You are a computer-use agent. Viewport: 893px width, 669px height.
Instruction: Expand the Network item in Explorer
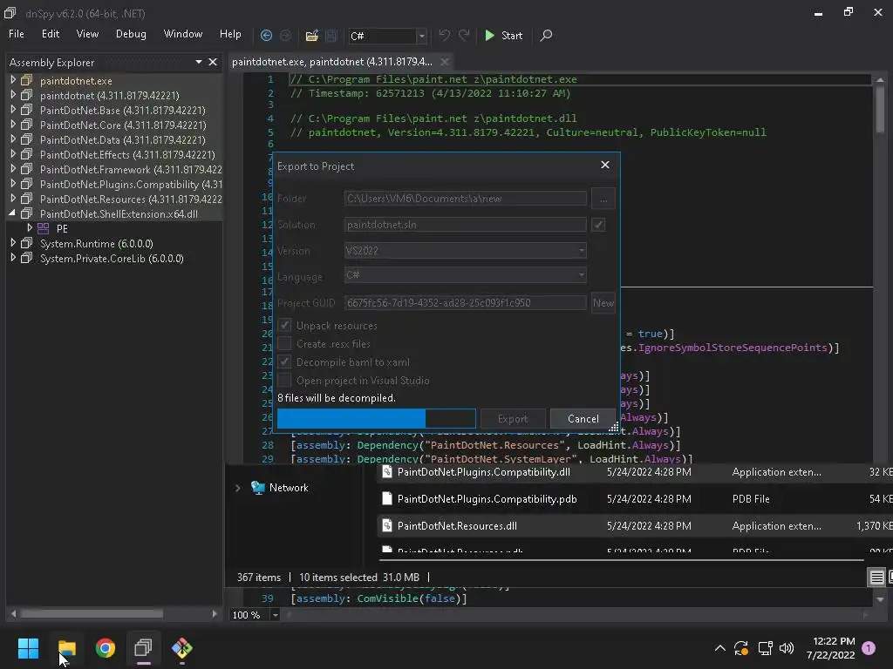point(237,488)
